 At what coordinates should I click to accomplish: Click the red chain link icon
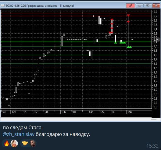tap(130, 5)
